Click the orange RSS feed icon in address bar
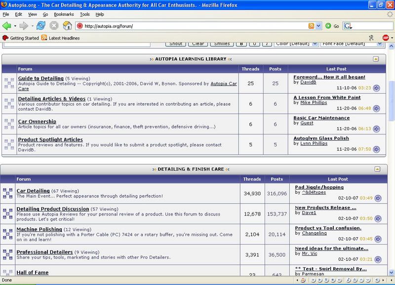Viewport: 395px width, 285px height. click(x=312, y=26)
